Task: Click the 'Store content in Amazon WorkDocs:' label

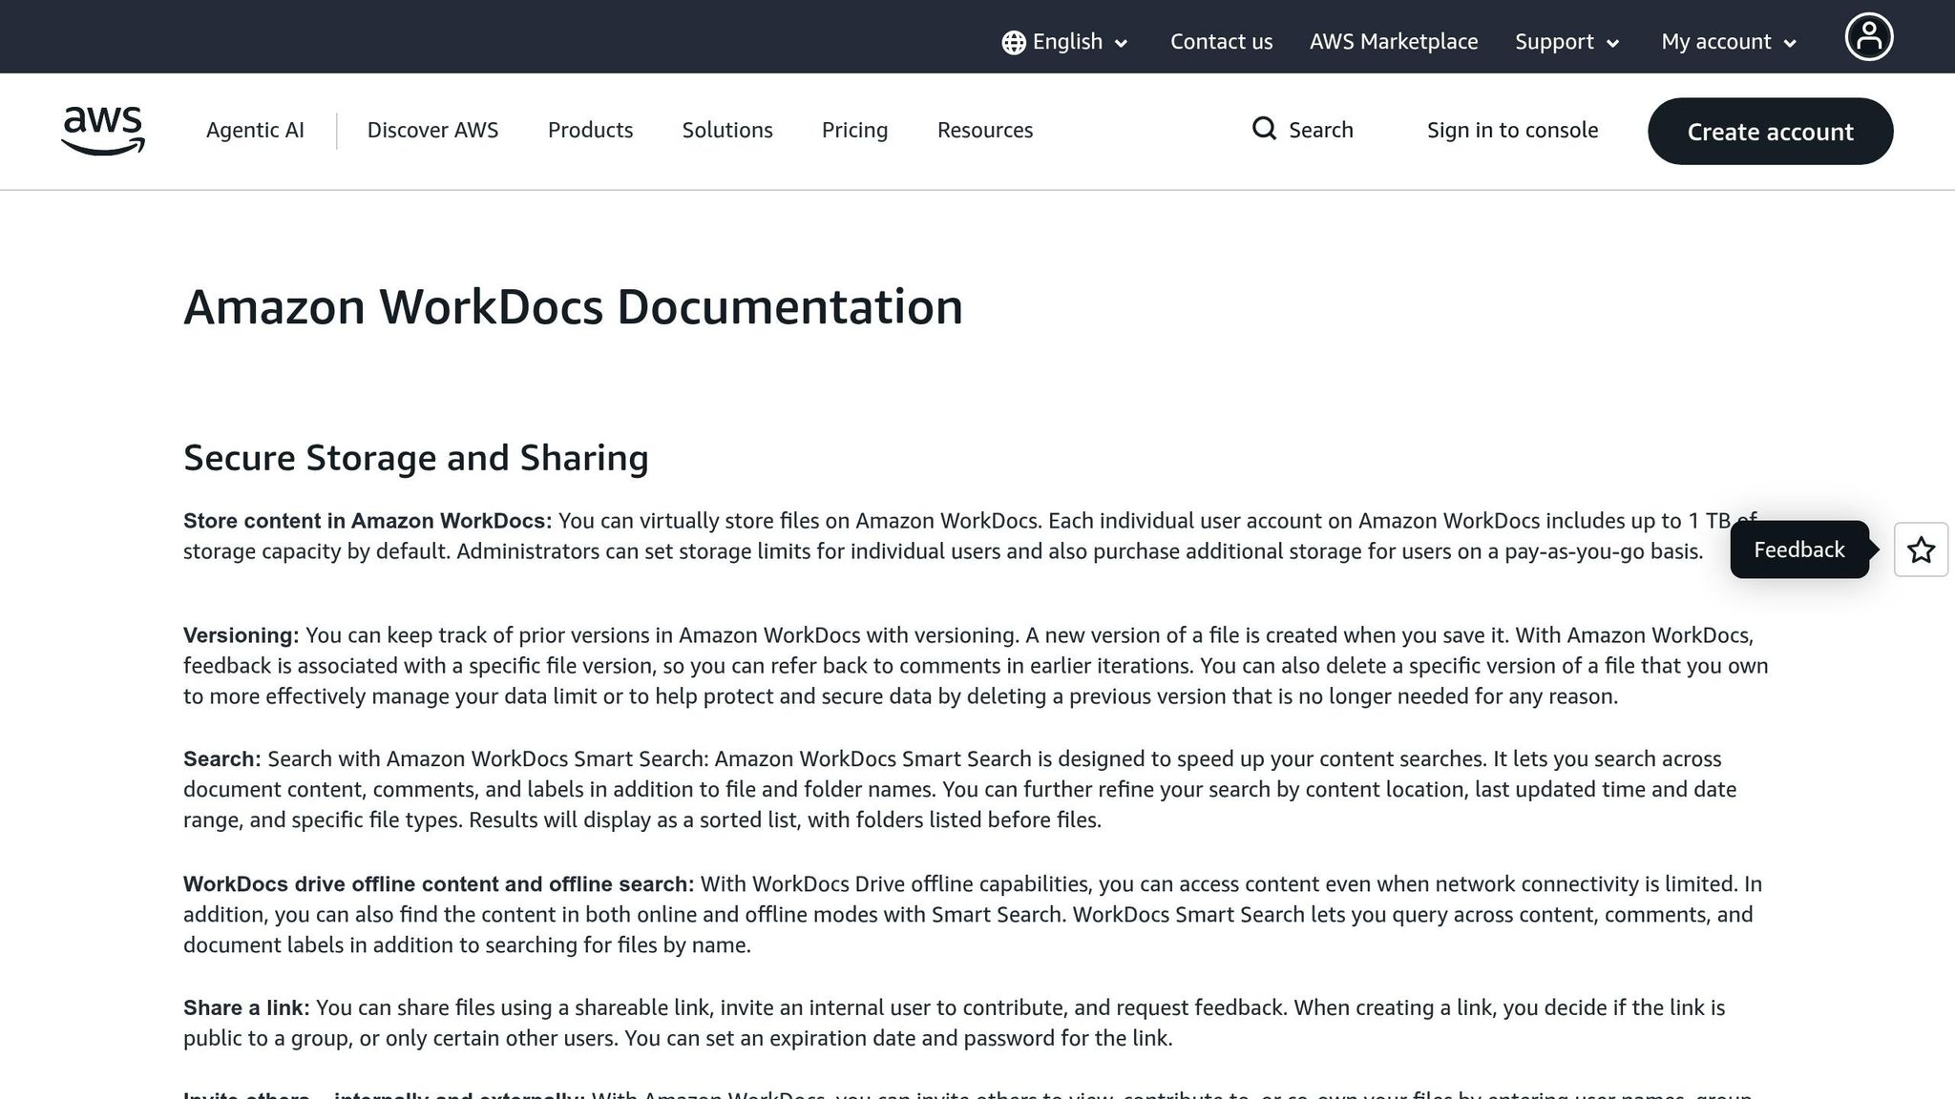Action: click(368, 521)
